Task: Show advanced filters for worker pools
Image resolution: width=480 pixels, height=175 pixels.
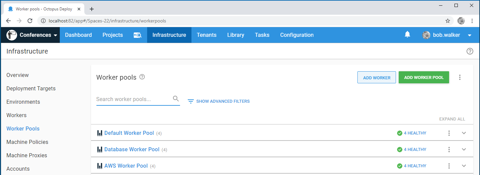Action: coord(219,101)
